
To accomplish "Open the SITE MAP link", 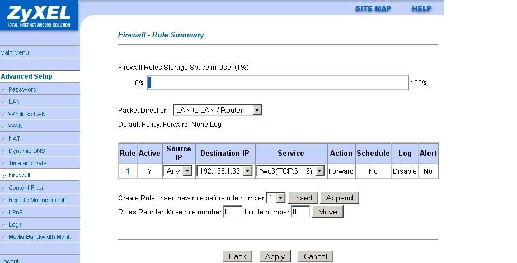I will 373,9.
